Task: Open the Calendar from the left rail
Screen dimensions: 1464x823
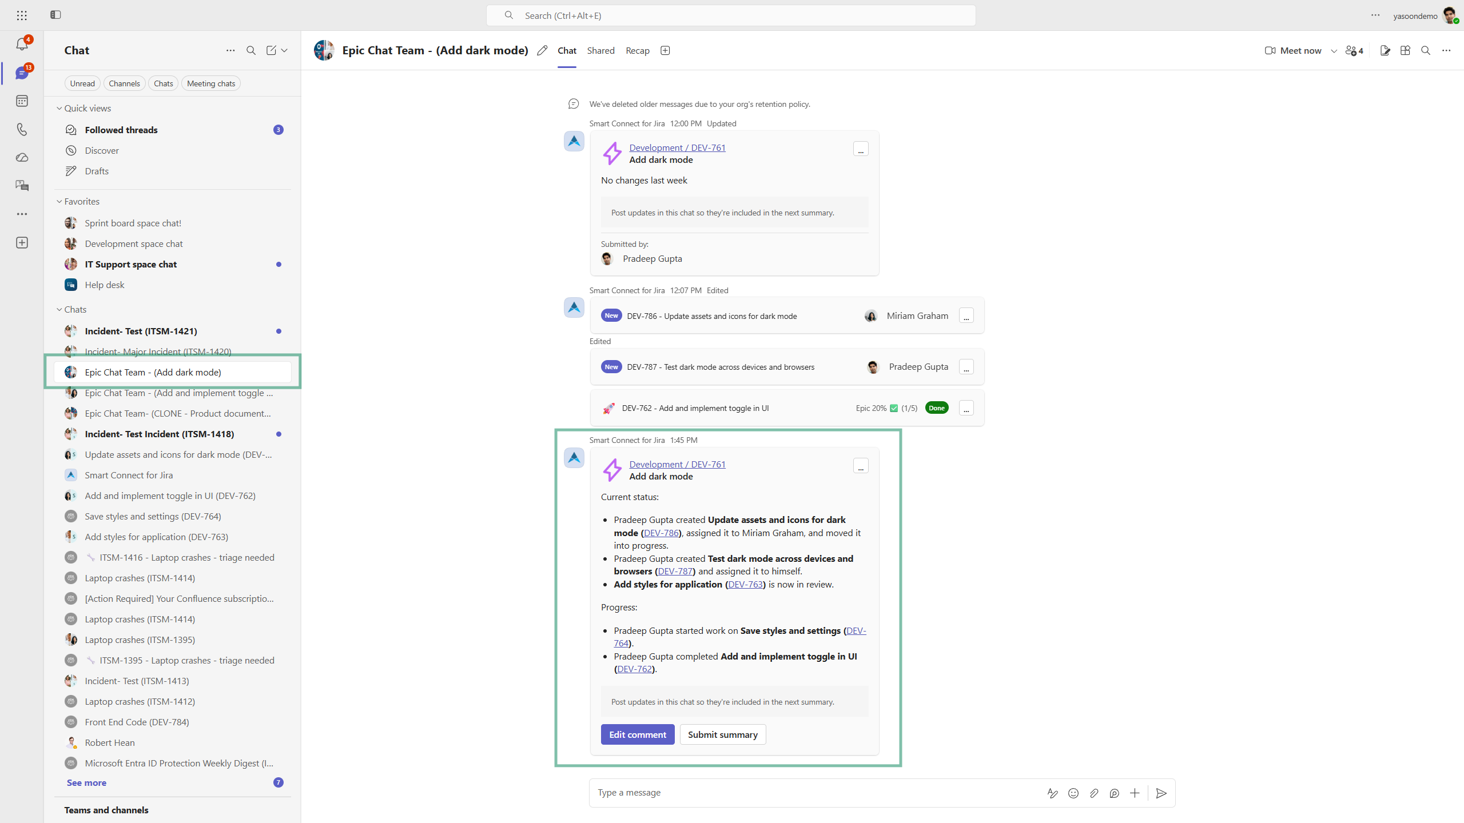Action: [x=22, y=101]
